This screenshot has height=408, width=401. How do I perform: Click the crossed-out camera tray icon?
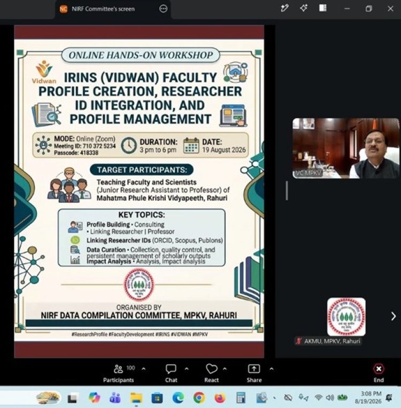pyautogui.click(x=288, y=398)
